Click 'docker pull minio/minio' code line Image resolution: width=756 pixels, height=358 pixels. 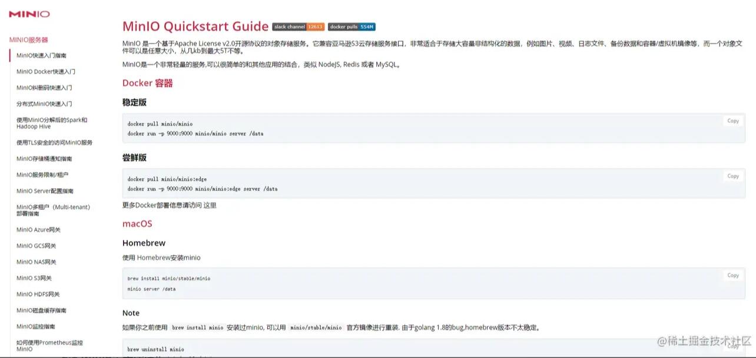(x=160, y=124)
